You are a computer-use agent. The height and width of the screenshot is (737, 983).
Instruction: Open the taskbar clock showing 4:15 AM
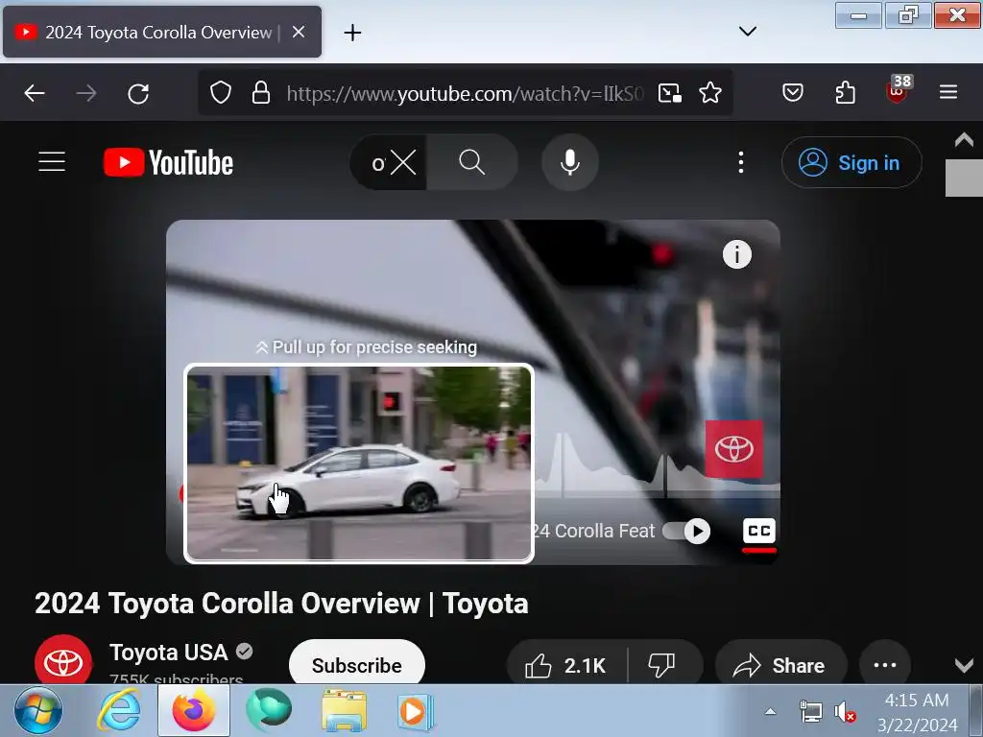click(917, 712)
